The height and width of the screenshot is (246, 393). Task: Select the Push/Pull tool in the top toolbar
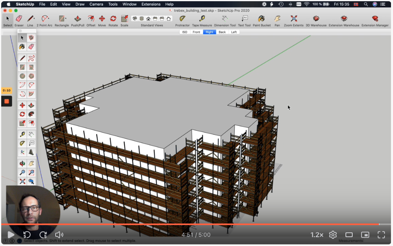coord(78,21)
